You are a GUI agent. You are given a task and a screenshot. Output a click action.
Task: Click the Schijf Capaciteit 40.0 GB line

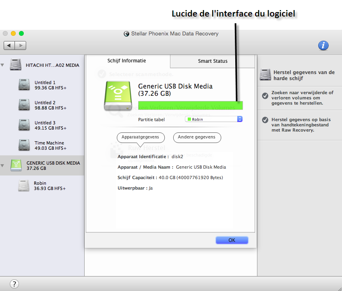pyautogui.click(x=170, y=177)
